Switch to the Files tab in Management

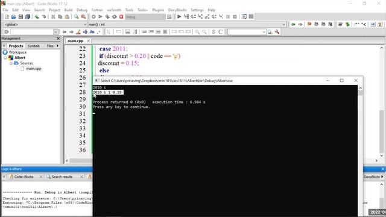50,46
